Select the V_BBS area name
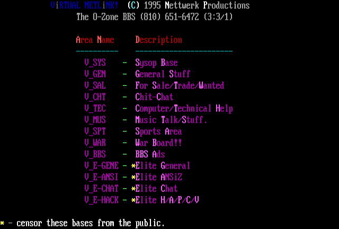 (x=95, y=155)
